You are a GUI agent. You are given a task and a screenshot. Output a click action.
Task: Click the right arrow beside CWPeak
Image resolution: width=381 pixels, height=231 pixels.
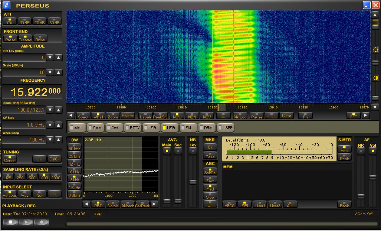pos(154,204)
